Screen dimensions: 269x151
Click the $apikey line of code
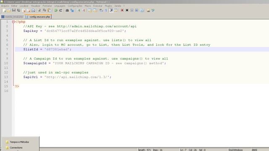[75, 31]
